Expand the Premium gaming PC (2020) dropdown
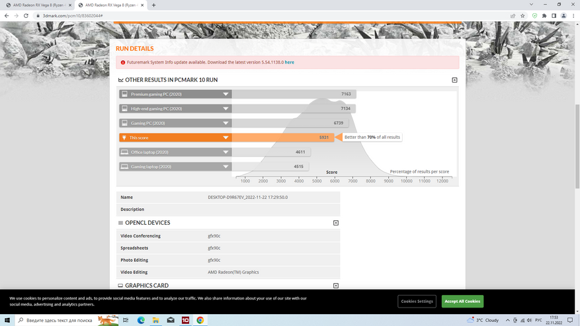The image size is (580, 326). click(x=226, y=94)
